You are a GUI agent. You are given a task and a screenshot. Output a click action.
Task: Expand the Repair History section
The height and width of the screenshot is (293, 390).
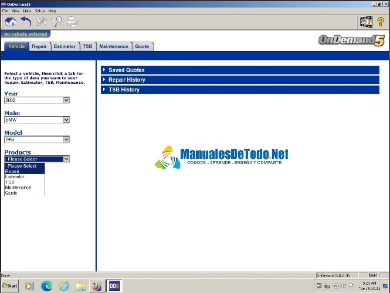pos(127,80)
